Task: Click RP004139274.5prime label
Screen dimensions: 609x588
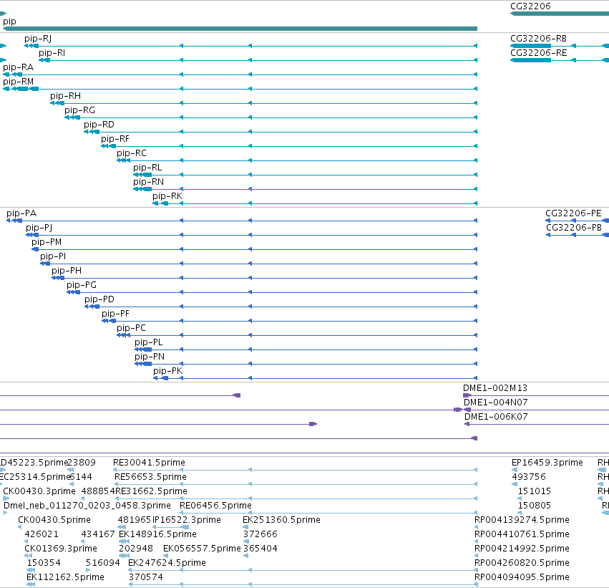Action: point(522,520)
